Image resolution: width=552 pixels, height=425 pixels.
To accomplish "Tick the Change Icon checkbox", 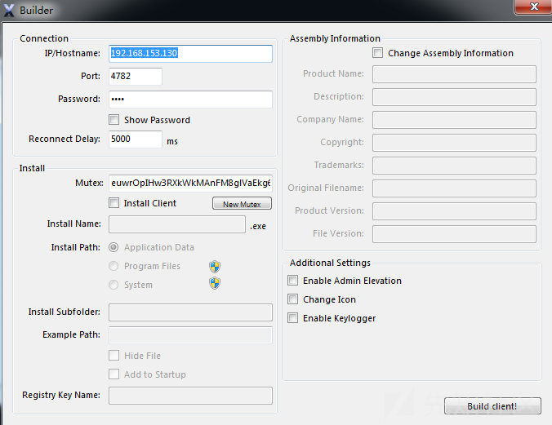I will point(292,299).
